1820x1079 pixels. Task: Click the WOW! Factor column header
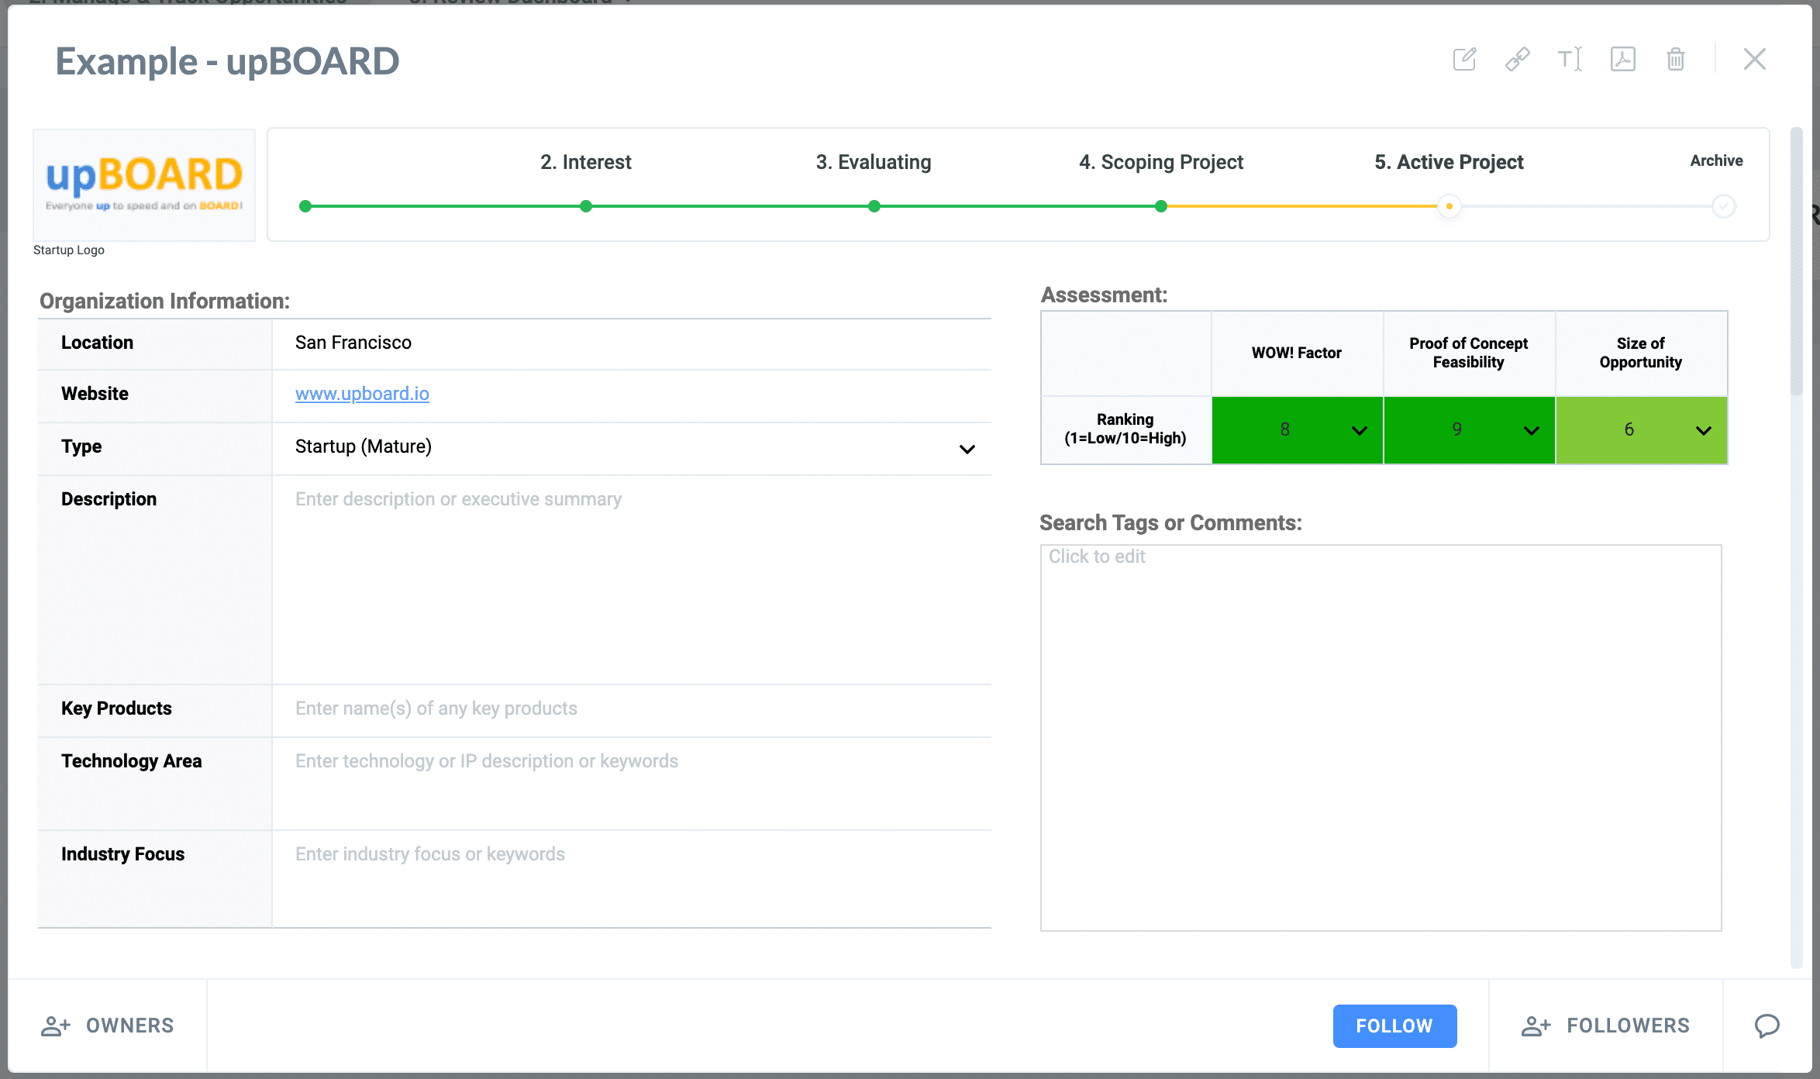[x=1297, y=353]
